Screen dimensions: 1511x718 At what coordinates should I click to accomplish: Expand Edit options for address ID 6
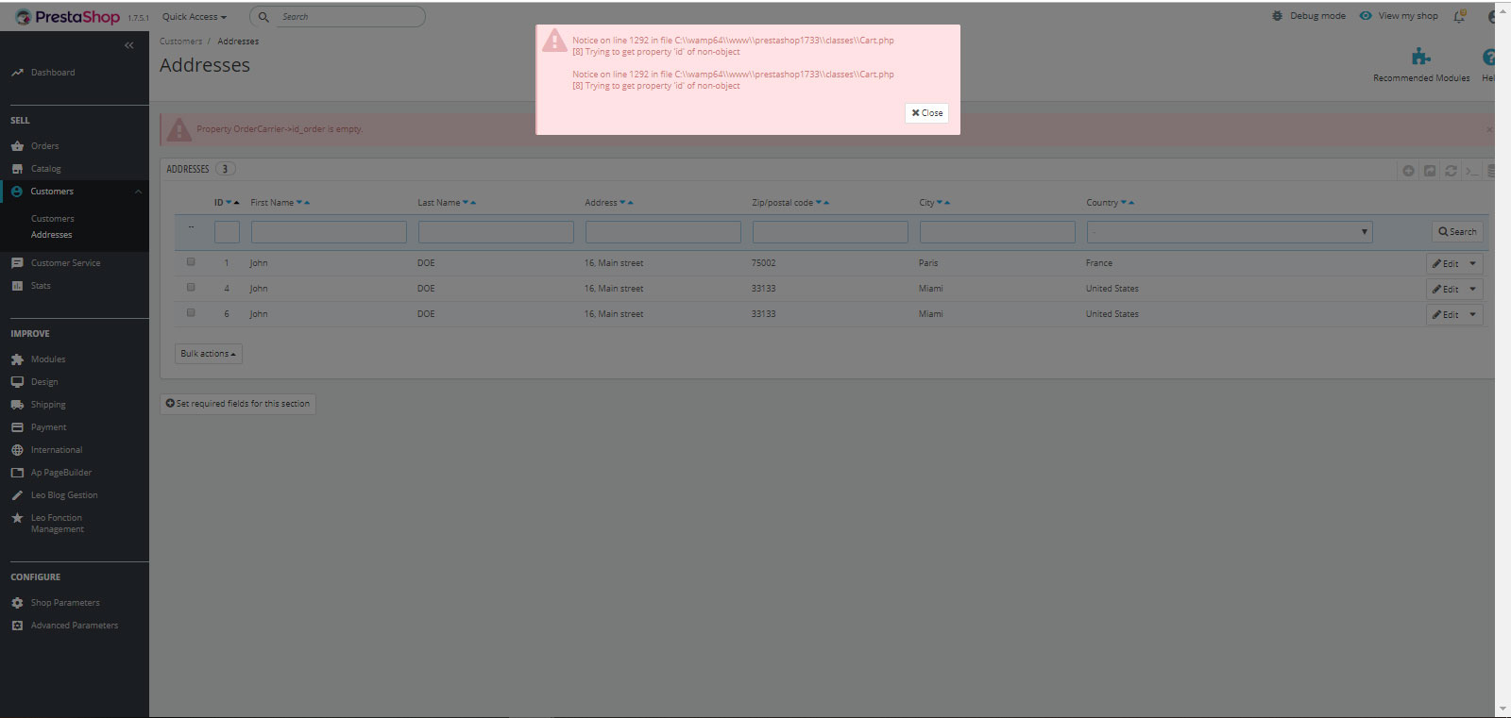coord(1472,315)
